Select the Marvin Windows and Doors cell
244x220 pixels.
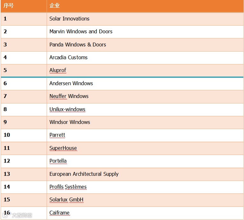pyautogui.click(x=145, y=32)
